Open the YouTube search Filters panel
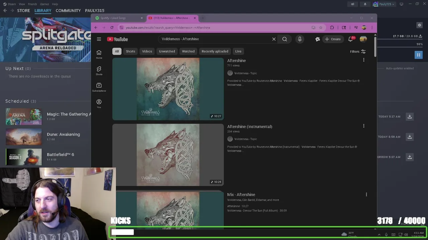 pos(358,52)
